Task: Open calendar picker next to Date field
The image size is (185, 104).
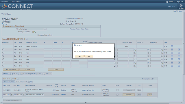Action: click(x=33, y=32)
